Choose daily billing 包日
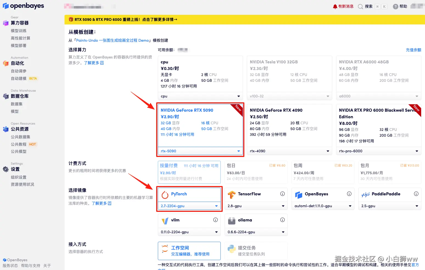Image resolution: width=425 pixels, height=270 pixels. pyautogui.click(x=256, y=172)
